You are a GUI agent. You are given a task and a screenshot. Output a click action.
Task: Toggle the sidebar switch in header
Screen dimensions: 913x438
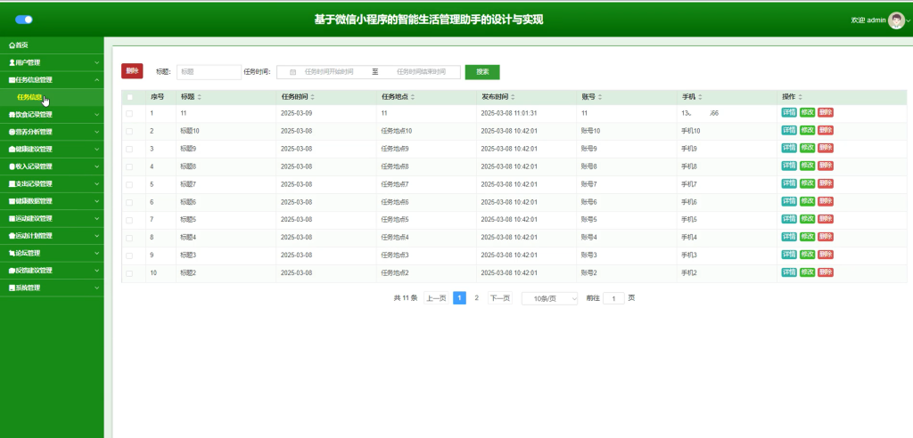pos(24,20)
